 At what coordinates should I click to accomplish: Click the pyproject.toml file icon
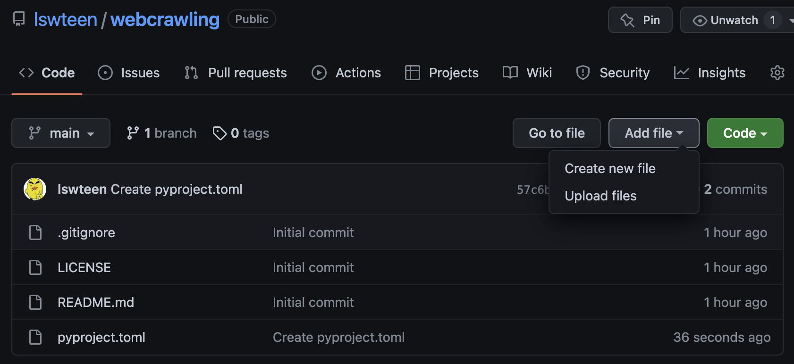(35, 337)
